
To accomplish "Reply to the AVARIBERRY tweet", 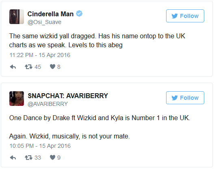I will click(13, 158).
